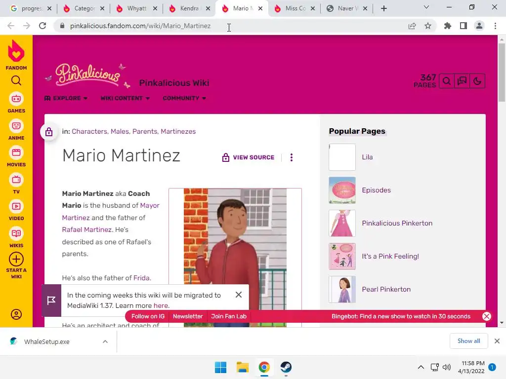Click the wiki header search icon

click(x=447, y=81)
